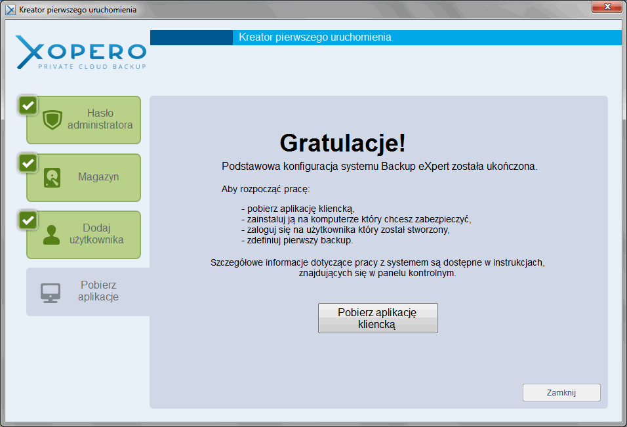Open the Magazyn step
This screenshot has width=627, height=427.
point(83,178)
